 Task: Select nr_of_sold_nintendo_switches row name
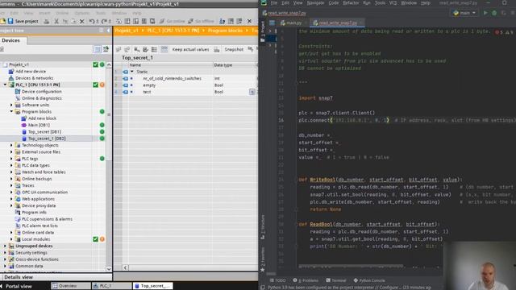(172, 78)
